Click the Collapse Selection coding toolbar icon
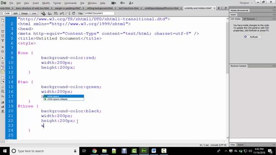The width and height of the screenshot is (276, 155). pyautogui.click(x=3, y=36)
